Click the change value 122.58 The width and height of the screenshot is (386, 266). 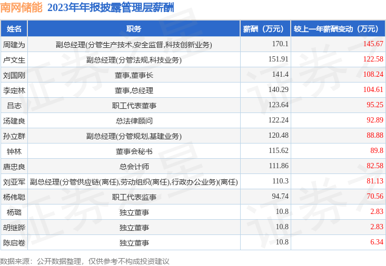(373, 59)
